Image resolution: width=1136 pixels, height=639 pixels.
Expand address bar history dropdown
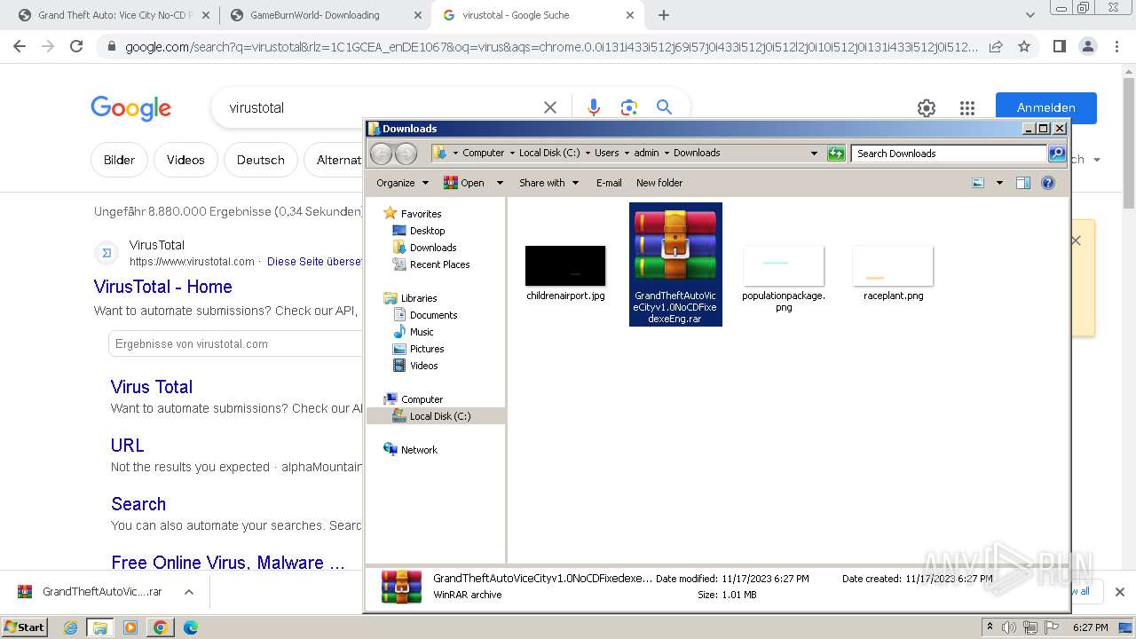coord(814,154)
